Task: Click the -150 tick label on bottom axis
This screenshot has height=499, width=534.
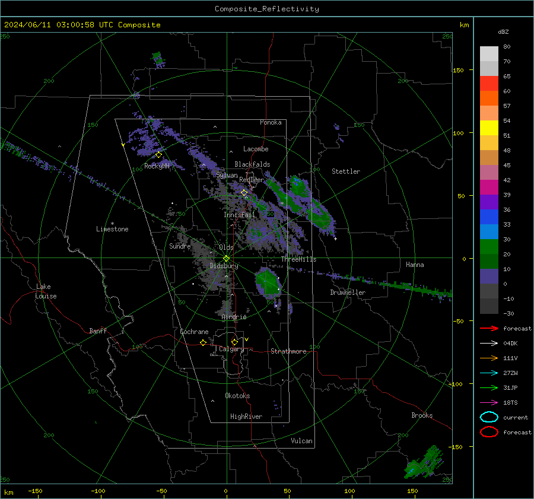Action: pos(35,491)
